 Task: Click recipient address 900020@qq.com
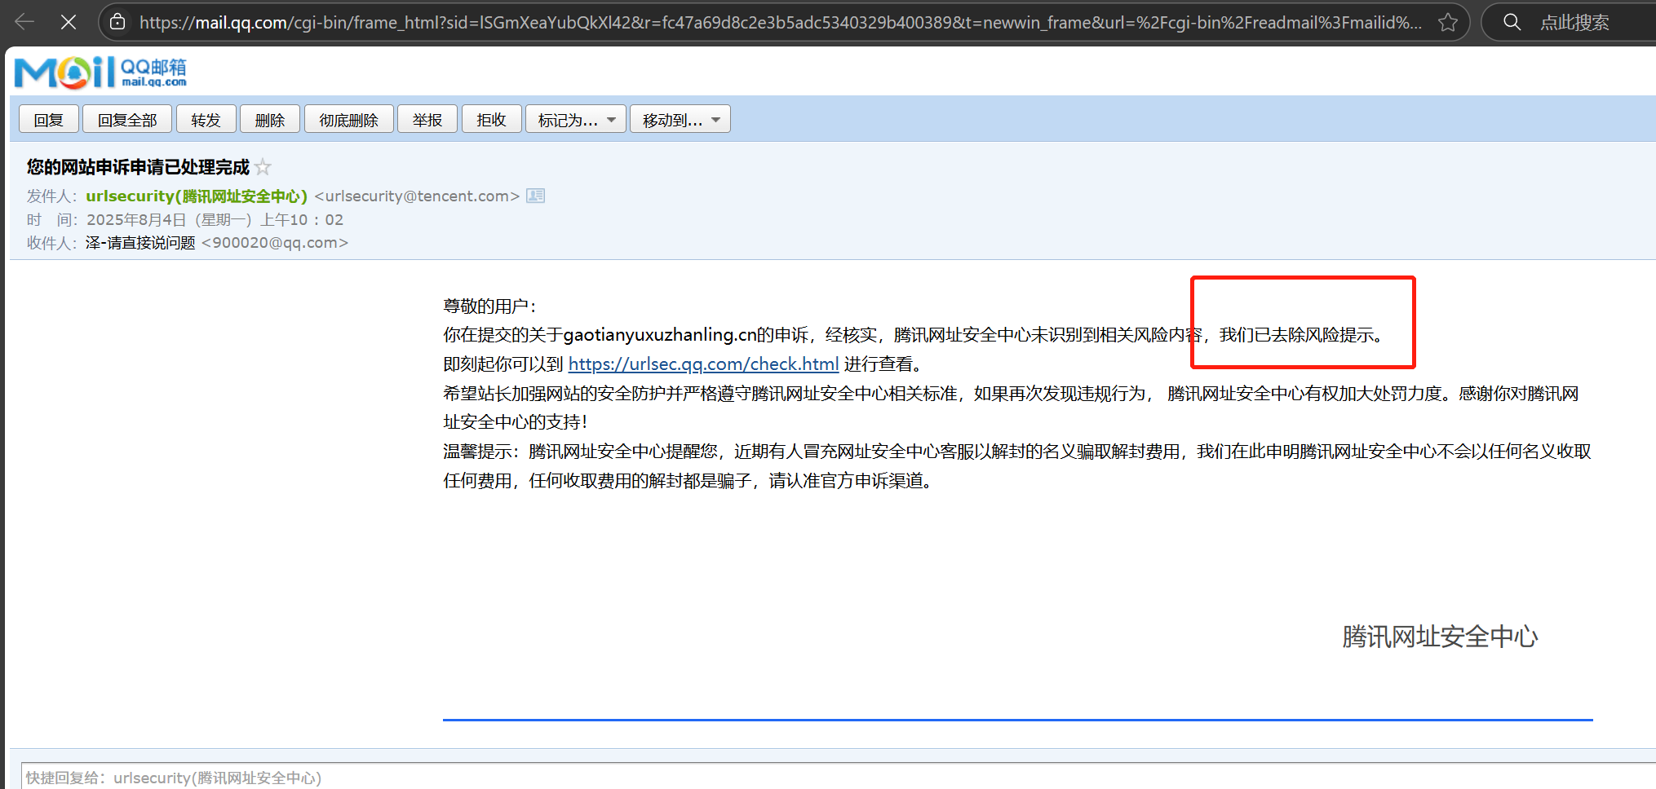pos(275,243)
